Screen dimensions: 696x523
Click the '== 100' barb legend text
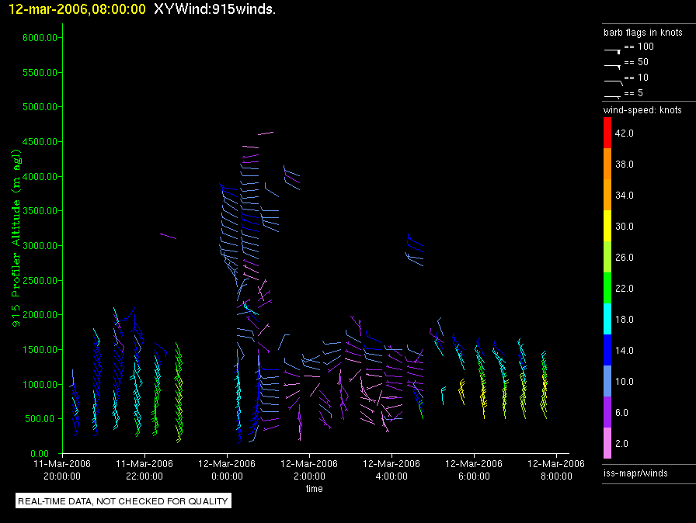(639, 47)
